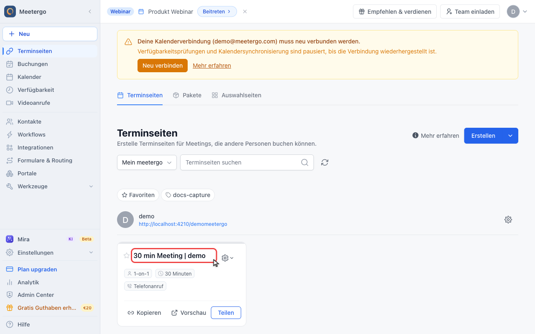Viewport: 535px width, 334px height.
Task: Open the localhost demomeetergo link
Action: [183, 224]
